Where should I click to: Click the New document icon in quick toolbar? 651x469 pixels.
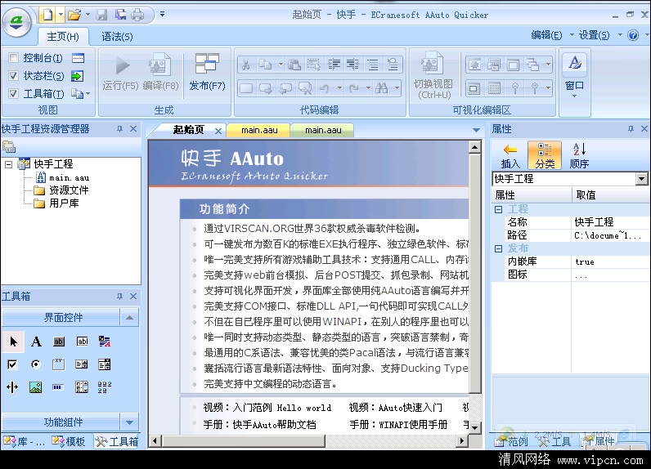pos(48,16)
